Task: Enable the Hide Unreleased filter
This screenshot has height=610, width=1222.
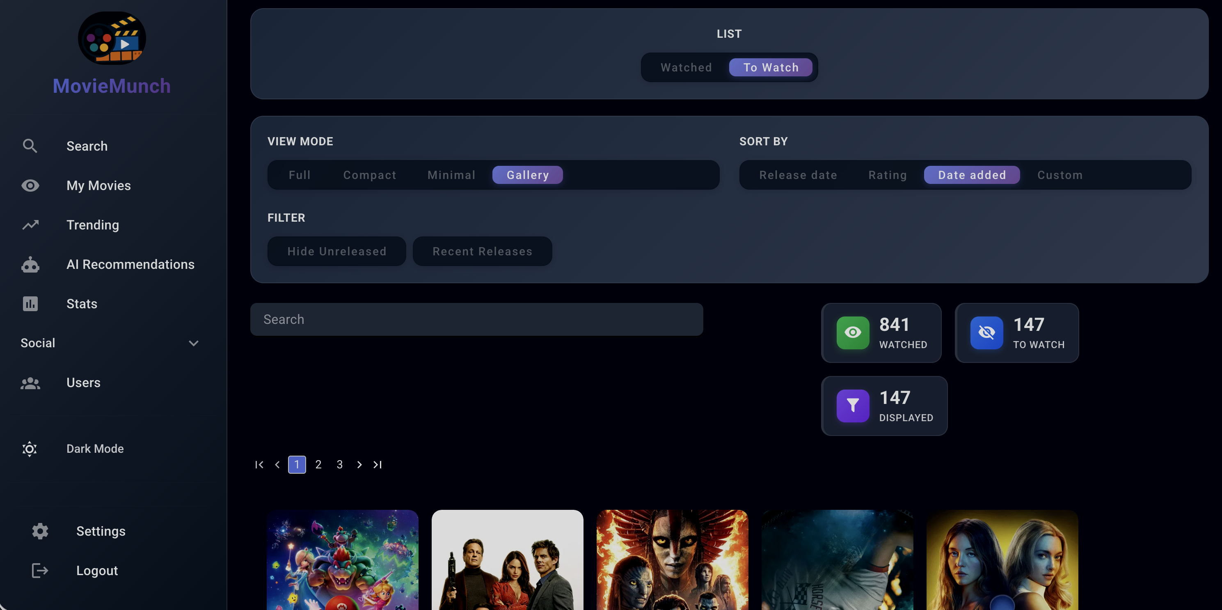Action: (x=336, y=251)
